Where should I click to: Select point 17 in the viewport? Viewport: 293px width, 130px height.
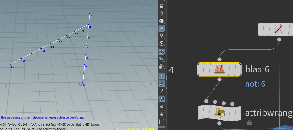pyautogui.click(x=10, y=64)
